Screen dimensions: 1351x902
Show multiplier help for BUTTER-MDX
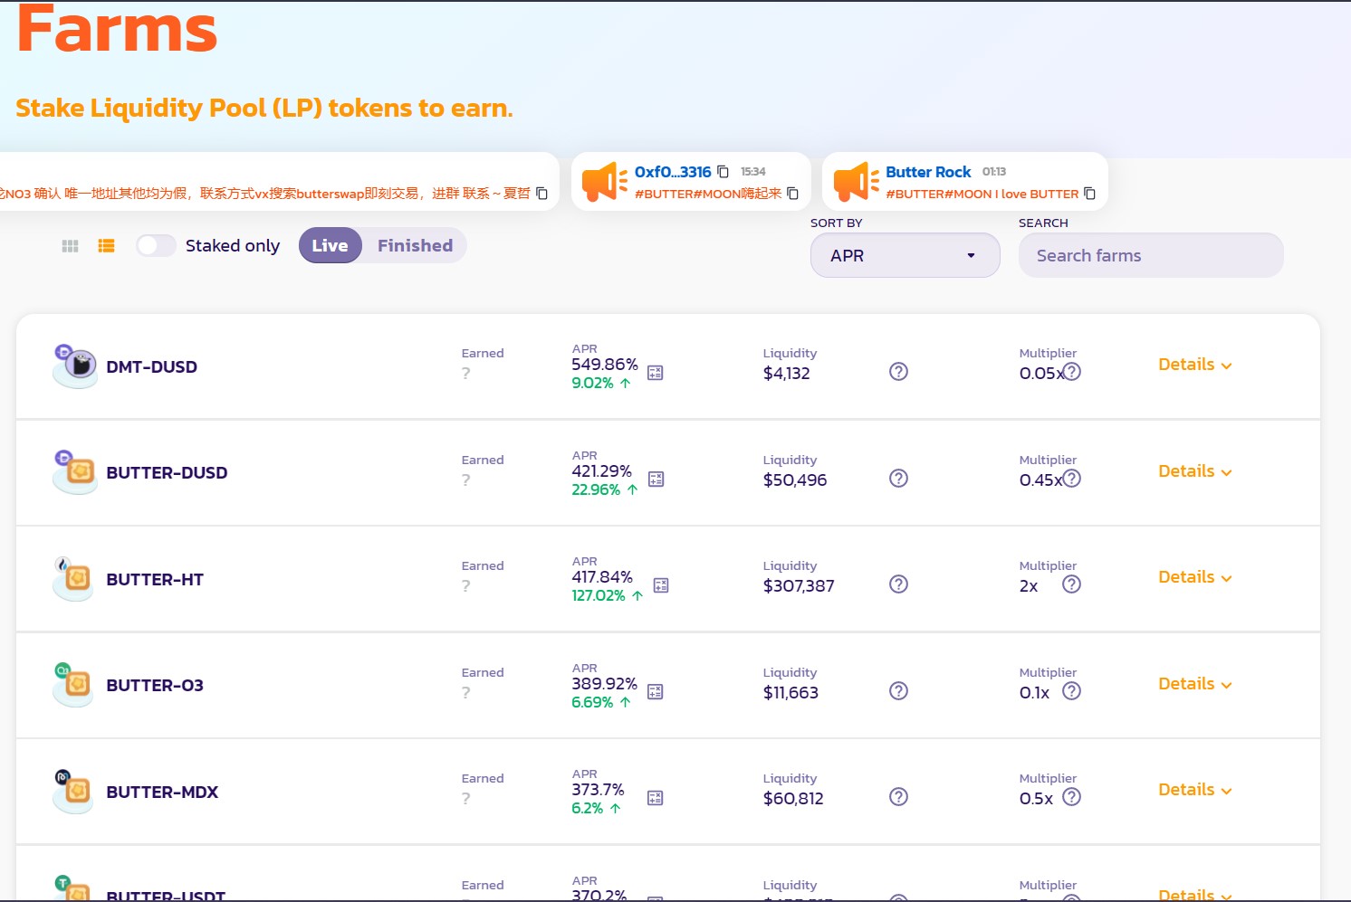pos(1071,797)
